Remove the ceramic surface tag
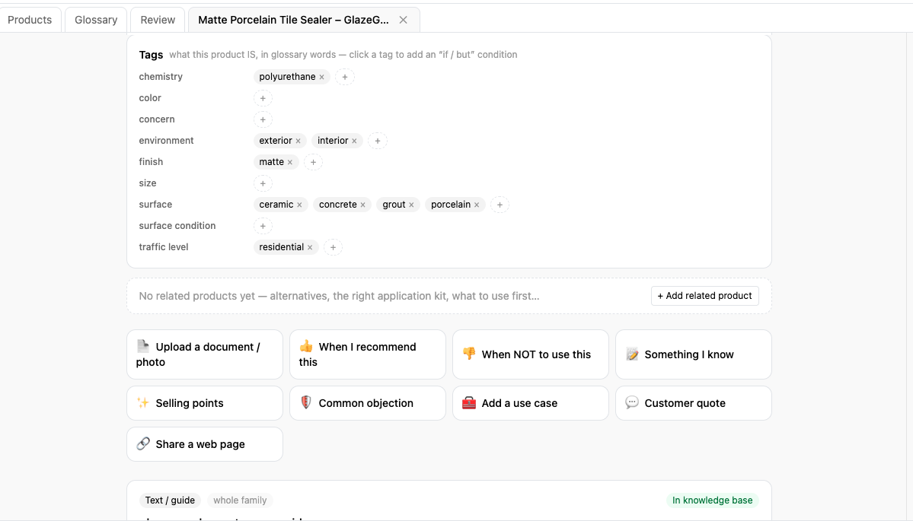 point(299,205)
